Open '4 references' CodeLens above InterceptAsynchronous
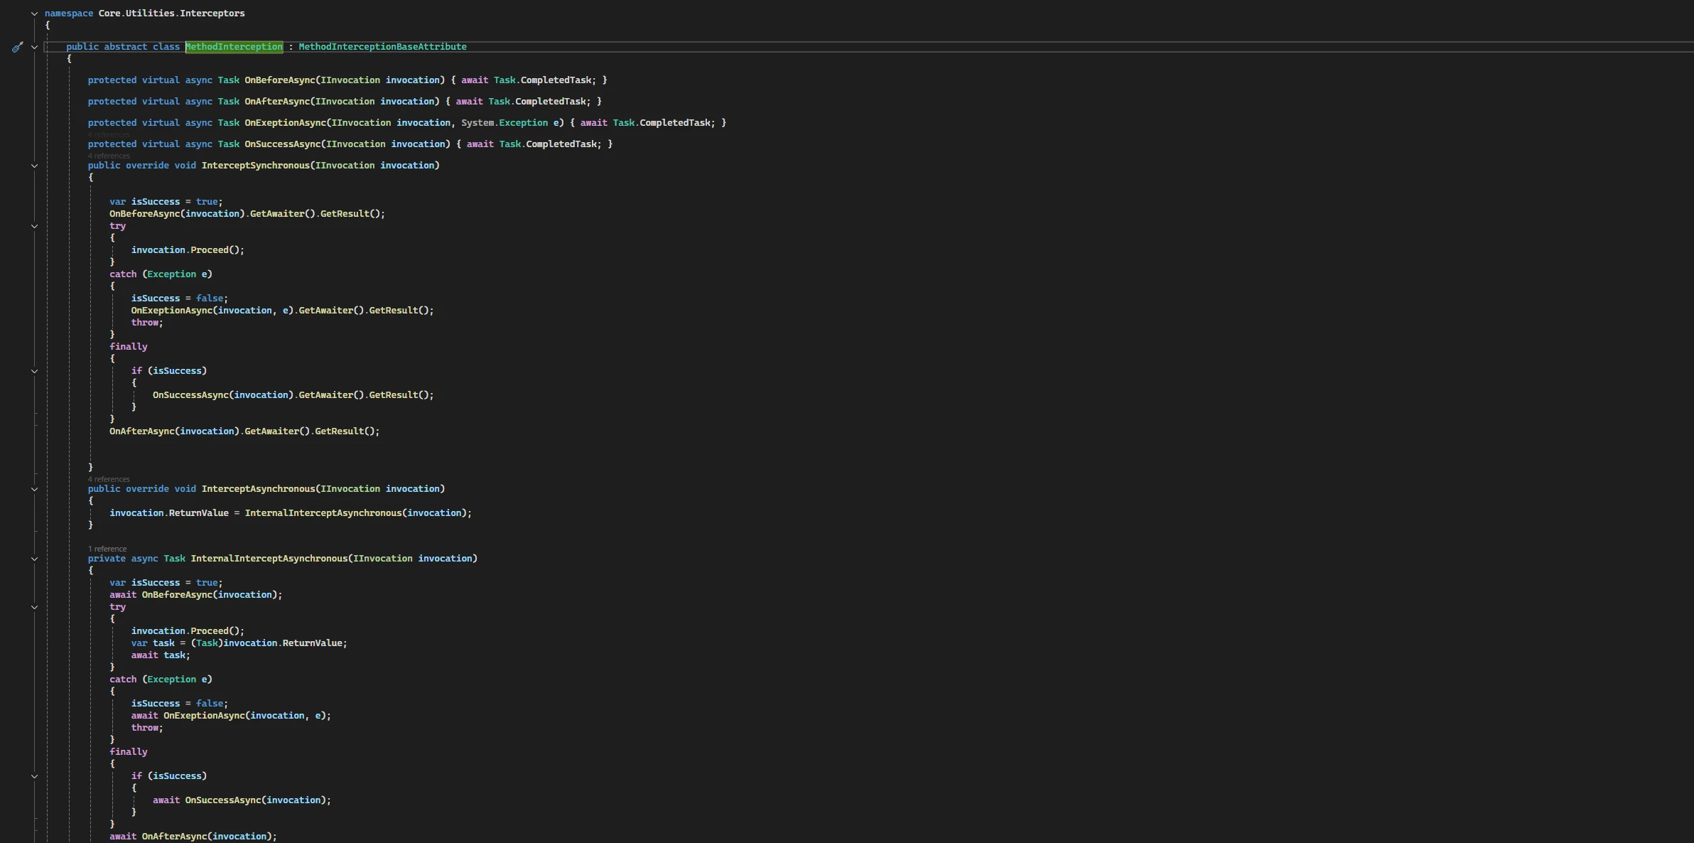The width and height of the screenshot is (1694, 843). 109,479
